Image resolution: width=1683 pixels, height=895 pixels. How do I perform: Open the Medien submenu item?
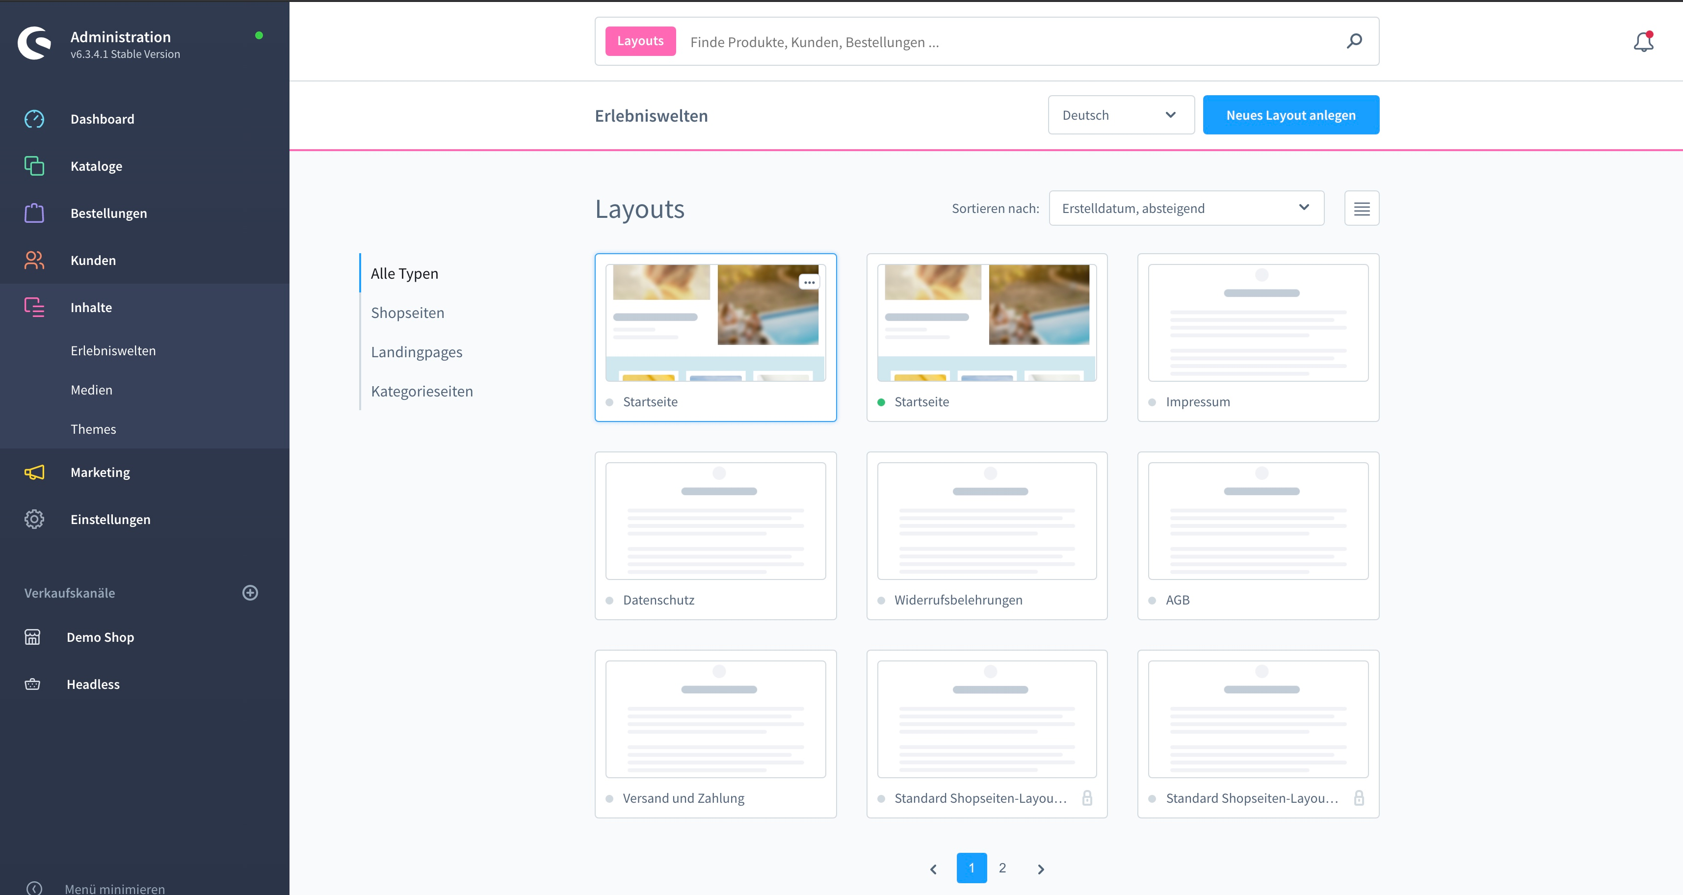91,390
